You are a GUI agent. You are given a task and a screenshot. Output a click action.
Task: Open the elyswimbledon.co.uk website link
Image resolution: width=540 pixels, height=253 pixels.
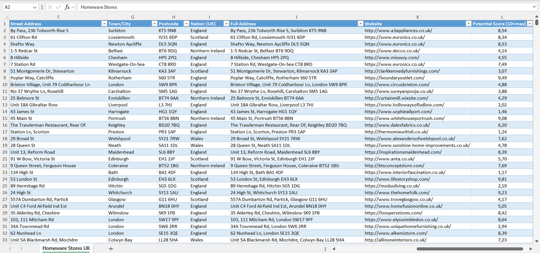(402, 219)
